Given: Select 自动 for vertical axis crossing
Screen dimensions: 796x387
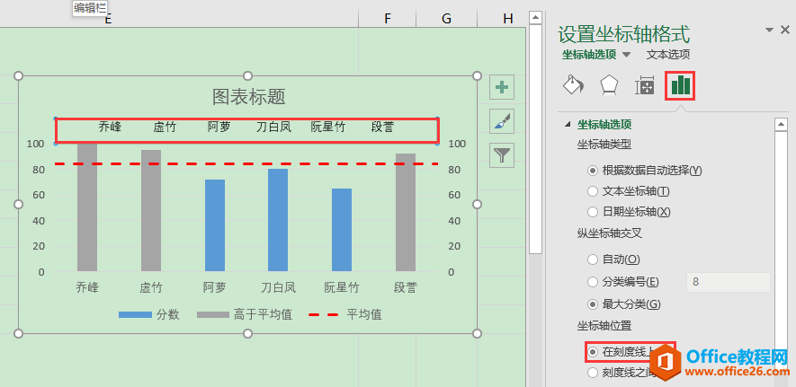Looking at the screenshot, I should [x=593, y=259].
